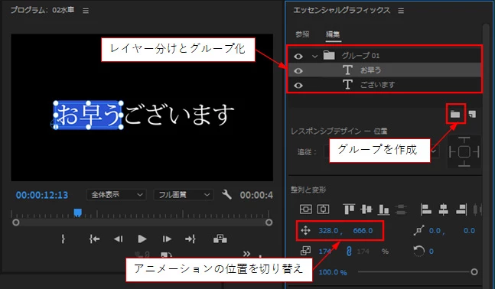Toggle the scale constrain-proportions link icon

click(x=349, y=251)
